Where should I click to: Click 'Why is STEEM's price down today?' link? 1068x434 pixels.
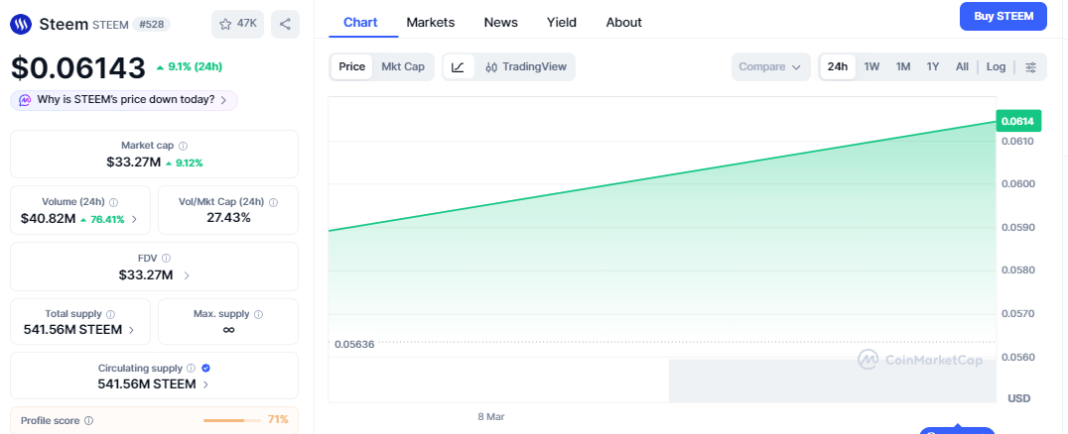125,100
